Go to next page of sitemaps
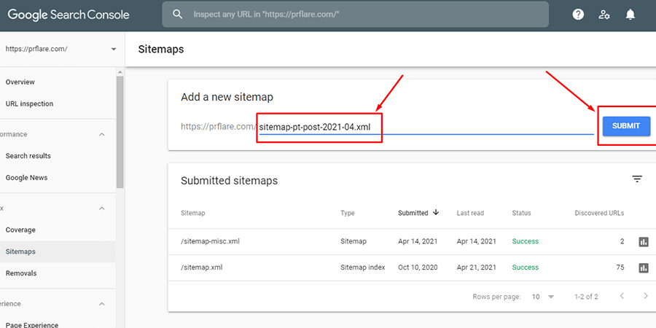 tap(646, 297)
